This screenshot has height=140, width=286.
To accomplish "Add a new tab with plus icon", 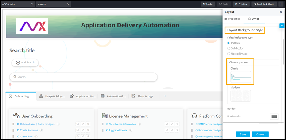I will tap(165, 96).
